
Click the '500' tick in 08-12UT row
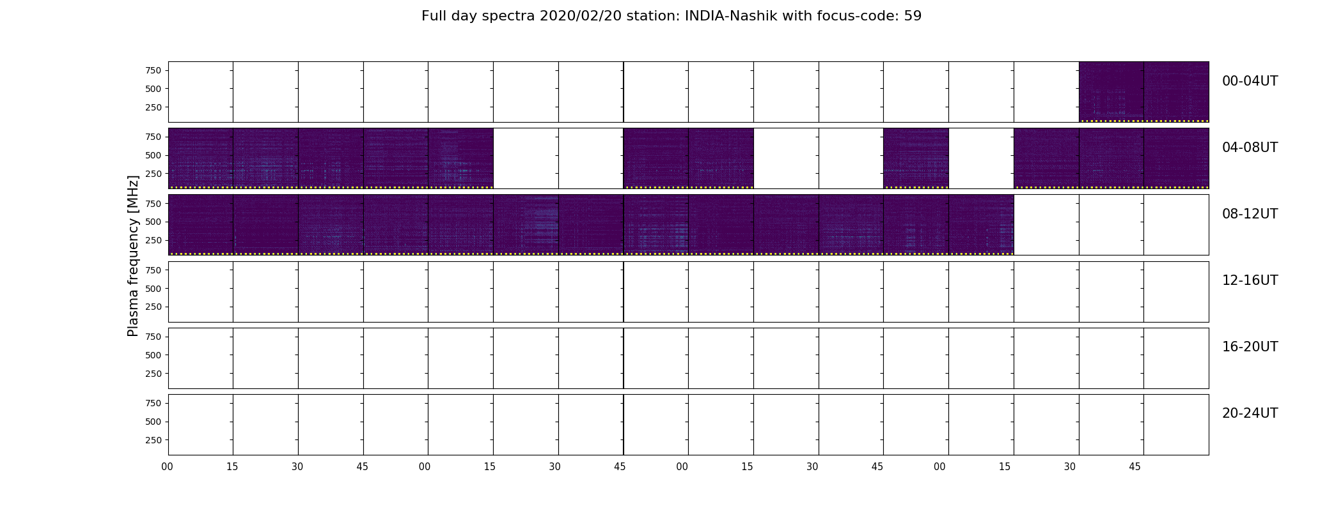pos(153,222)
